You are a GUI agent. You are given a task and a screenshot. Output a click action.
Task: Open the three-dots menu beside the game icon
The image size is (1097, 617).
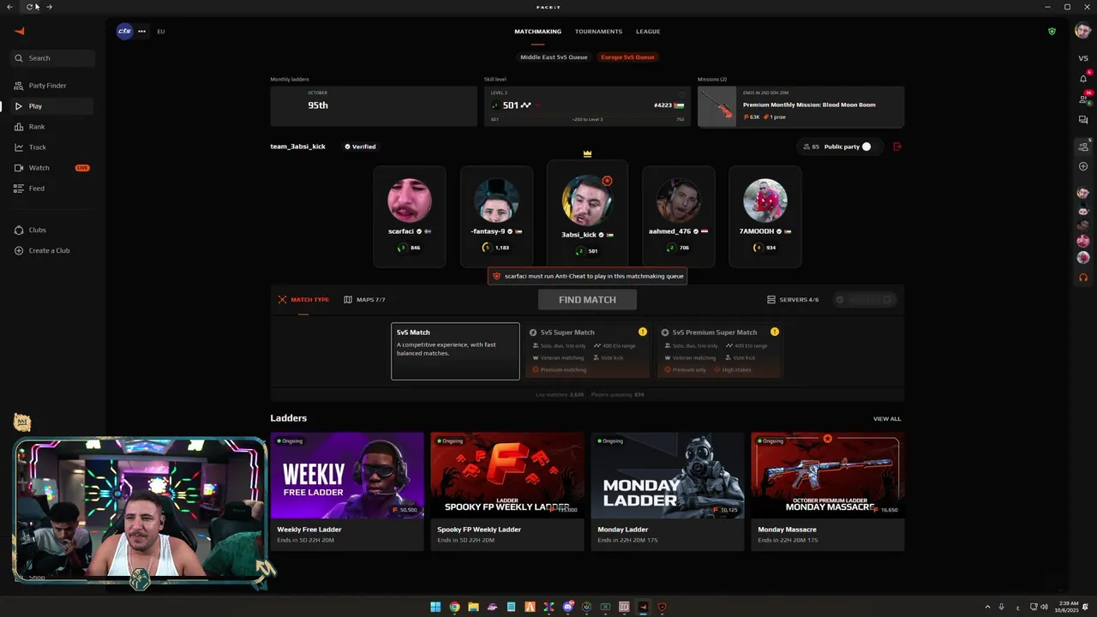tap(141, 31)
